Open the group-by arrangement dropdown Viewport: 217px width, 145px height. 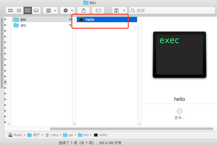(50, 10)
